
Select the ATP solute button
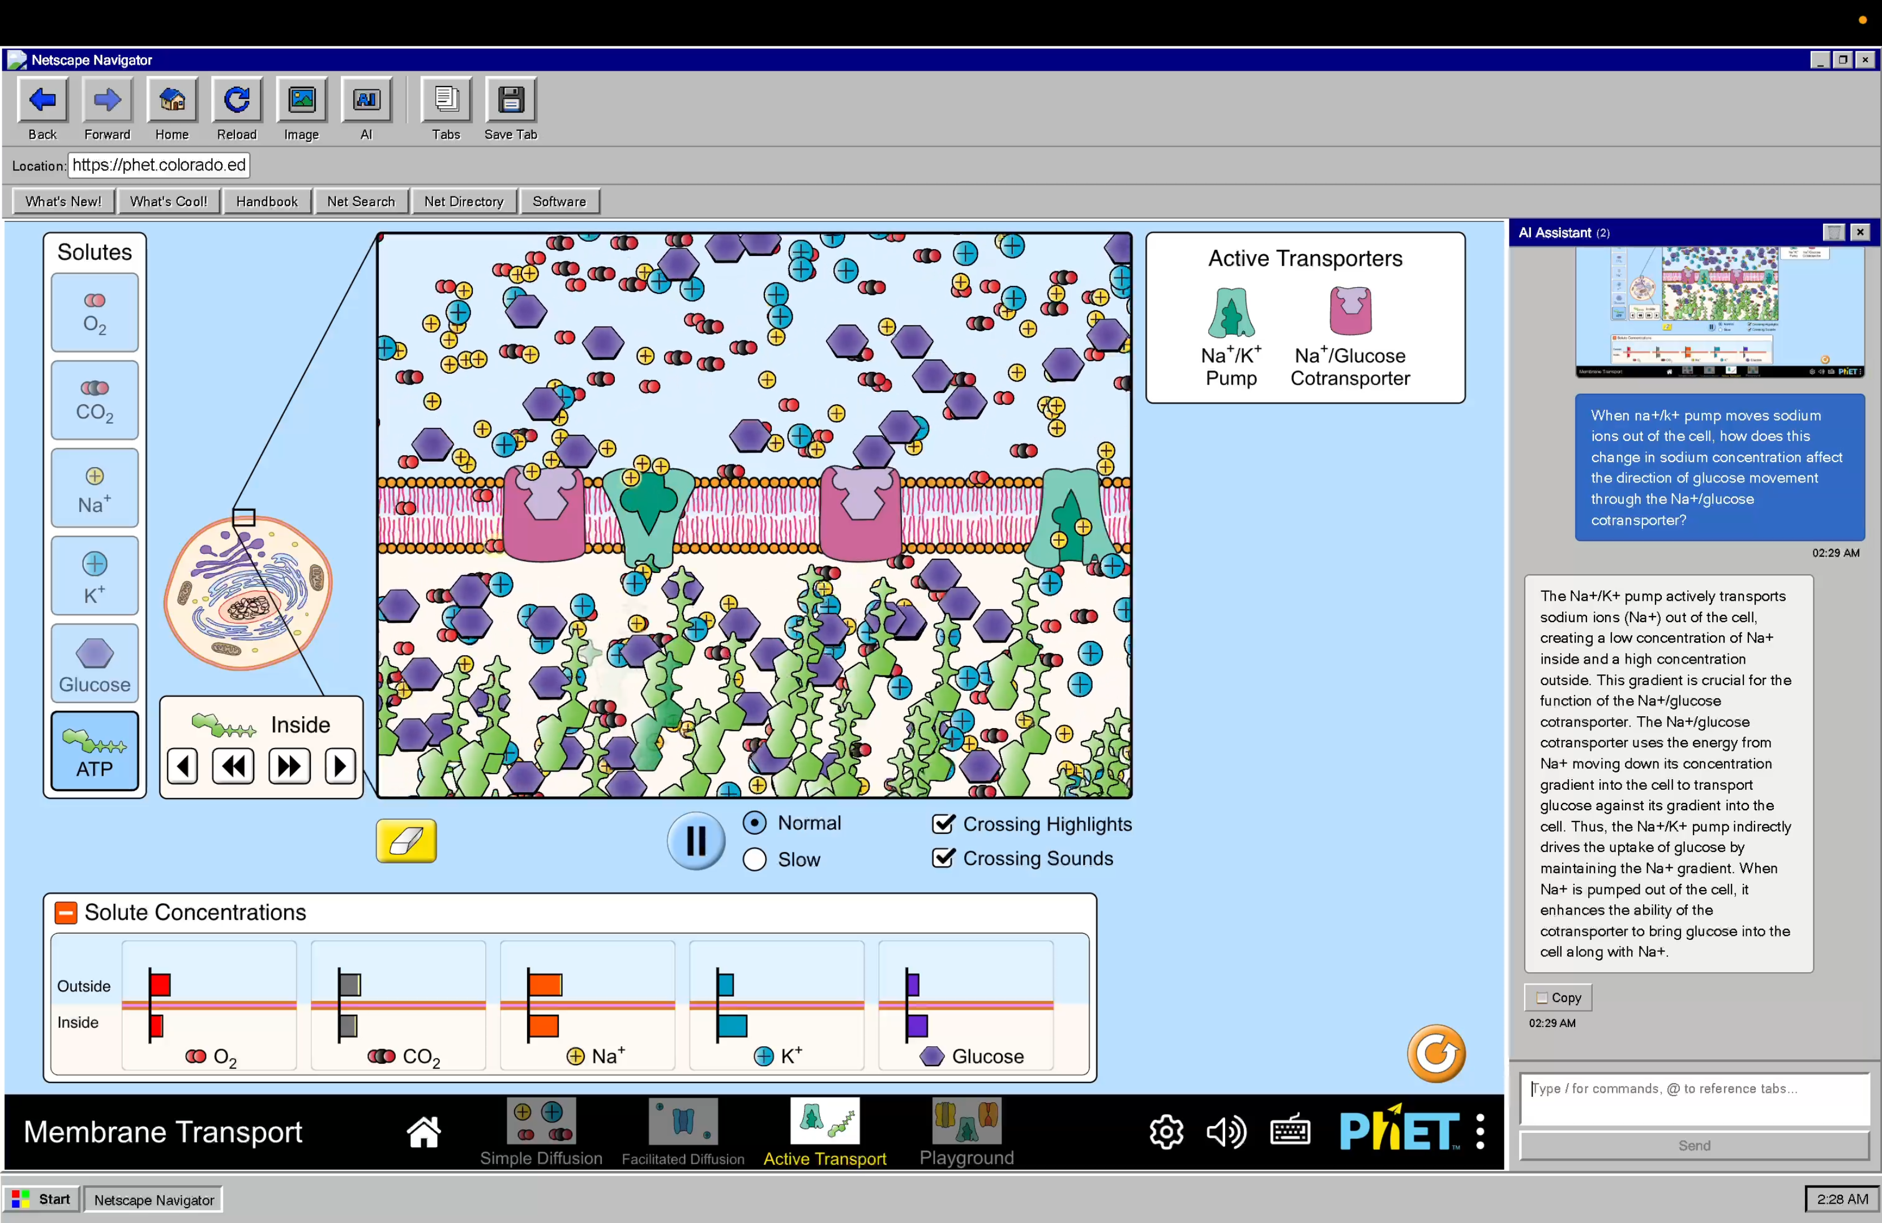pos(94,750)
